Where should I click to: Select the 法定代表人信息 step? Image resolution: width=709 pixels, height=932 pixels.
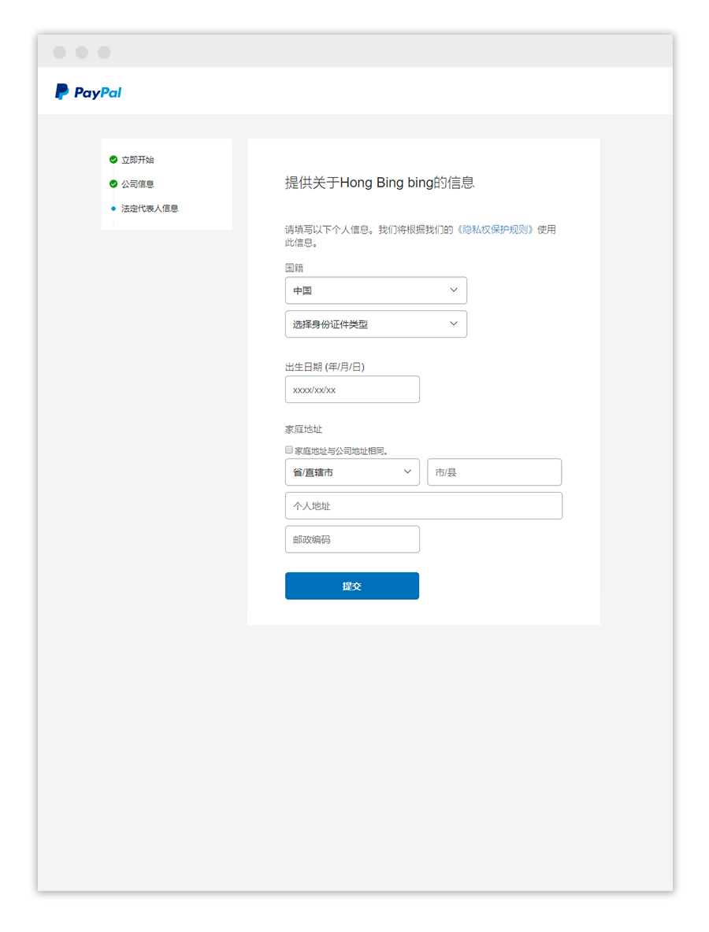[150, 209]
